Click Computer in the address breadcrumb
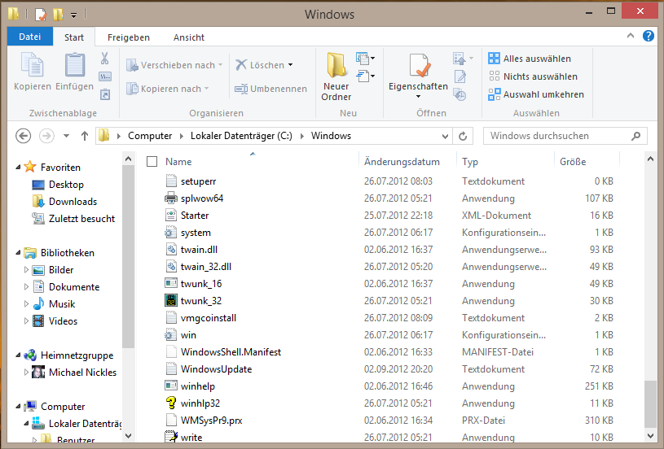 150,136
